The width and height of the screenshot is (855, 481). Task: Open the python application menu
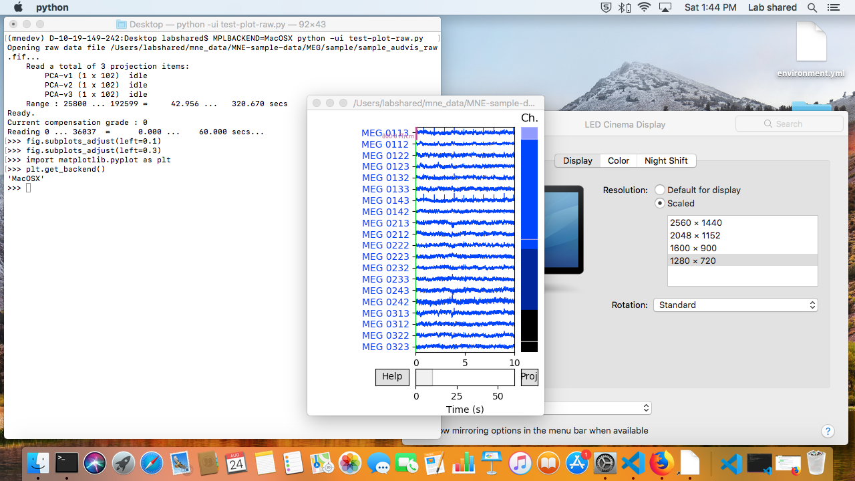point(52,7)
